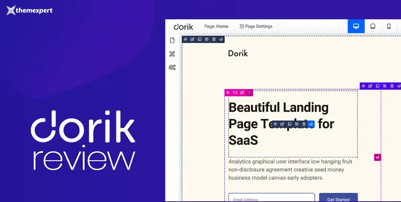
Task: Edit the pink 1/2 column
Action: (x=242, y=93)
